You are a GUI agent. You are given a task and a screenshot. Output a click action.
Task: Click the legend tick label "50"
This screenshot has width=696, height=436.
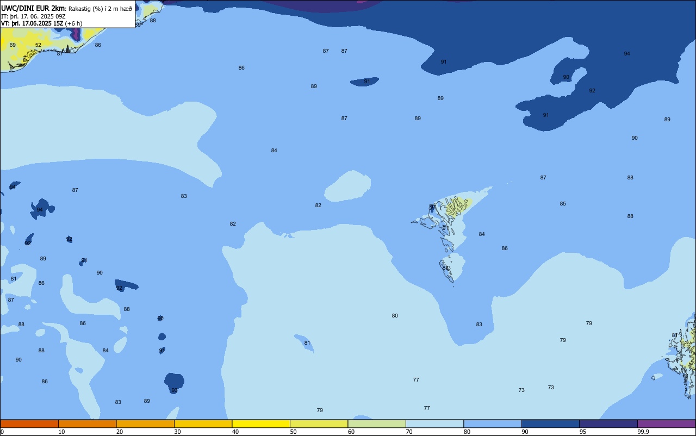293,432
